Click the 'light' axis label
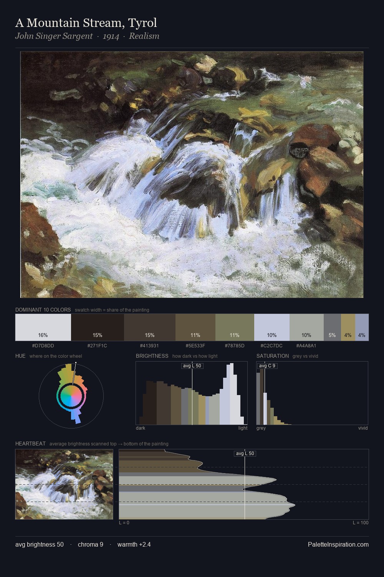Screen dimensions: 384x577 pyautogui.click(x=243, y=428)
